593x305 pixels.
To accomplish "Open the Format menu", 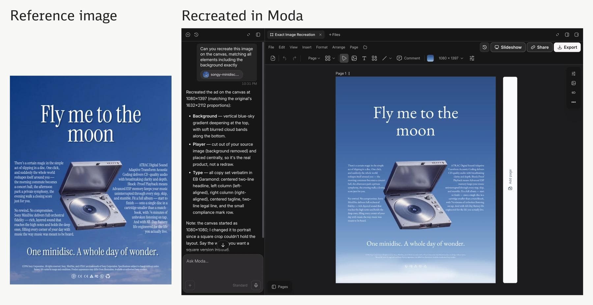I will pyautogui.click(x=322, y=47).
